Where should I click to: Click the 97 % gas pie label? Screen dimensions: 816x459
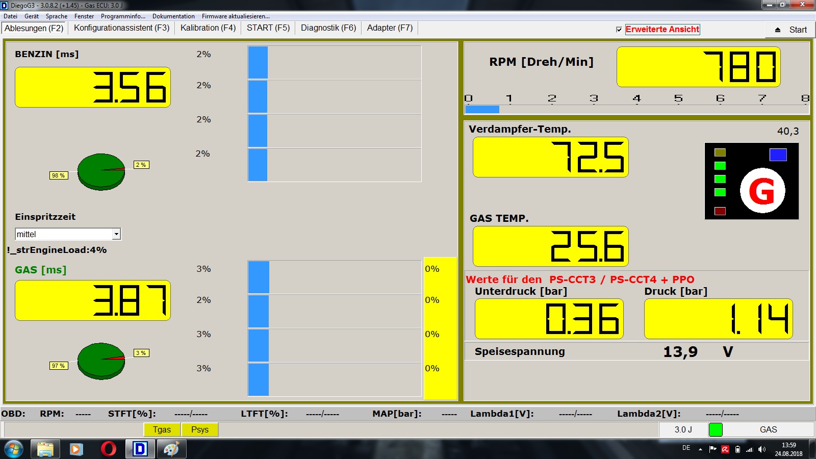click(x=59, y=366)
